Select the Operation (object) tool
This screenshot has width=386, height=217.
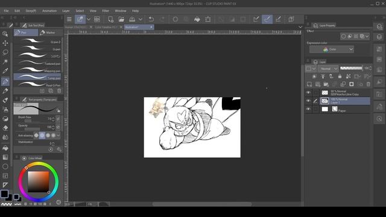pos(5,34)
